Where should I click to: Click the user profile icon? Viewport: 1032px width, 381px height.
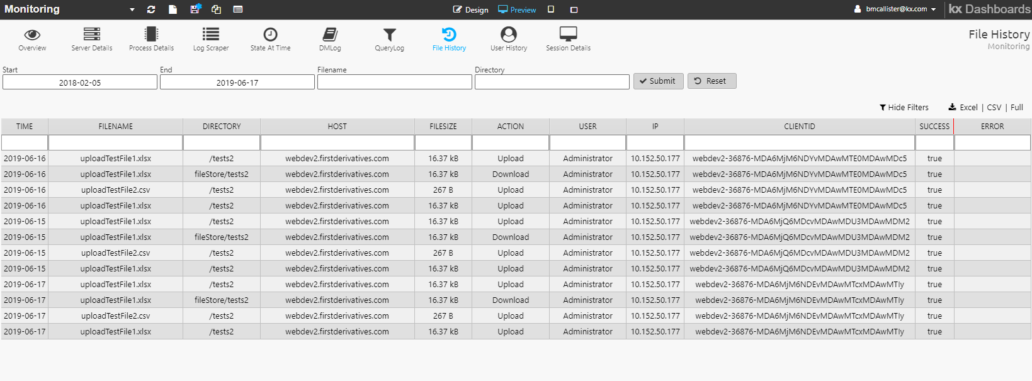858,9
